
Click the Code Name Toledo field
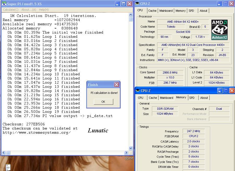(x=171, y=27)
